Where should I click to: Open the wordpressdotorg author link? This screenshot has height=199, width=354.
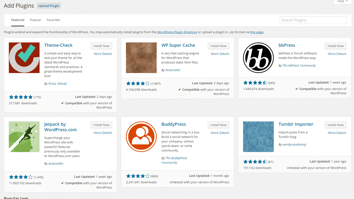[x=294, y=144]
